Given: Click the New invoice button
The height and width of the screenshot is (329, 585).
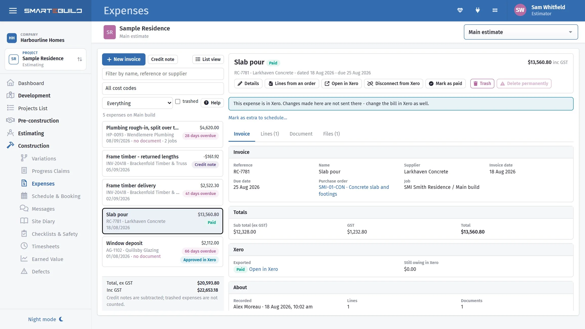Looking at the screenshot, I should (x=124, y=59).
